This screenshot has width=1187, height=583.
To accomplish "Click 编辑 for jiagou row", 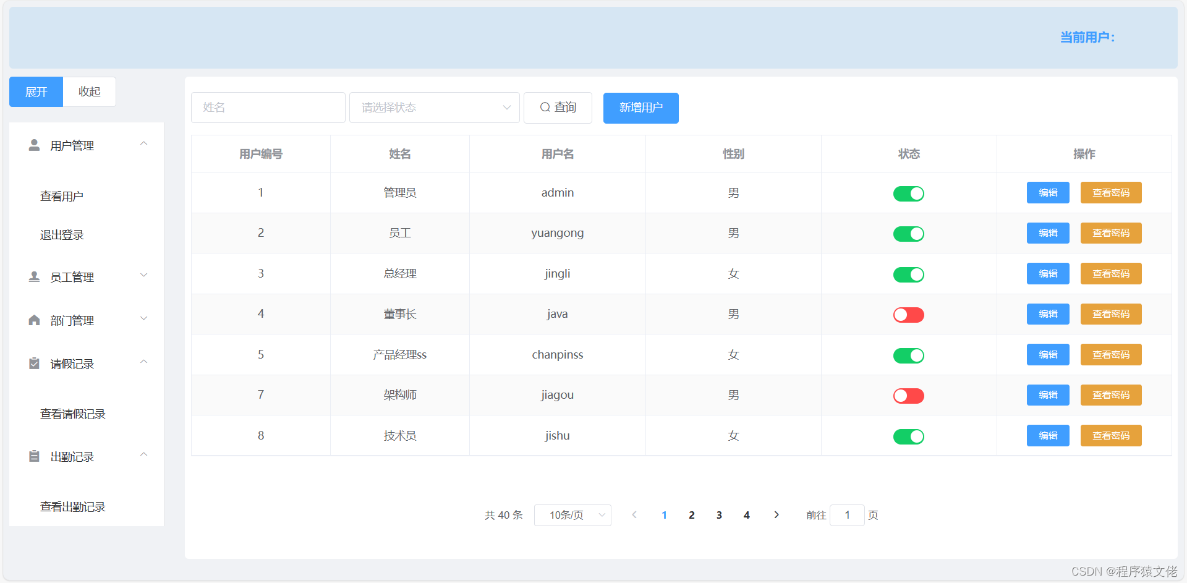I will pyautogui.click(x=1048, y=395).
